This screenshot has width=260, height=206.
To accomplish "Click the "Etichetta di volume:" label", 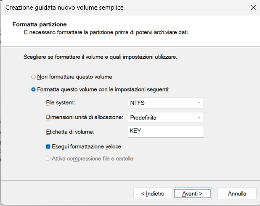I will point(70,132).
